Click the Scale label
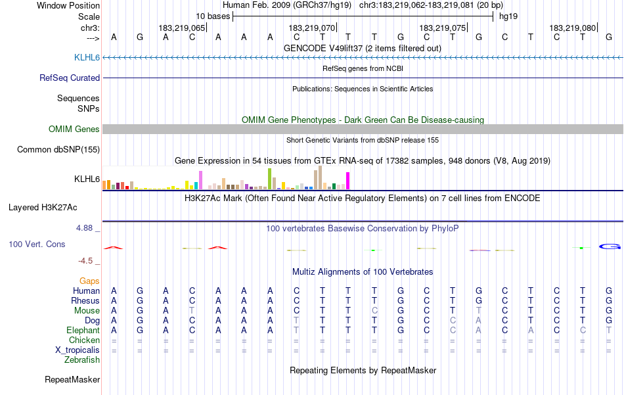624x395 pixels. [x=89, y=16]
